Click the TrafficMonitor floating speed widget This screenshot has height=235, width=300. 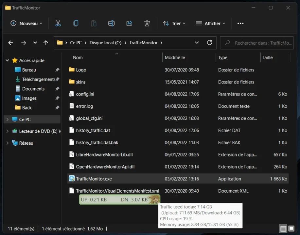(x=120, y=199)
